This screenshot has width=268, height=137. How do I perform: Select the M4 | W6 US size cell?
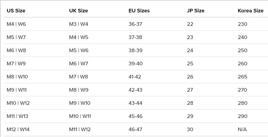tap(16, 24)
